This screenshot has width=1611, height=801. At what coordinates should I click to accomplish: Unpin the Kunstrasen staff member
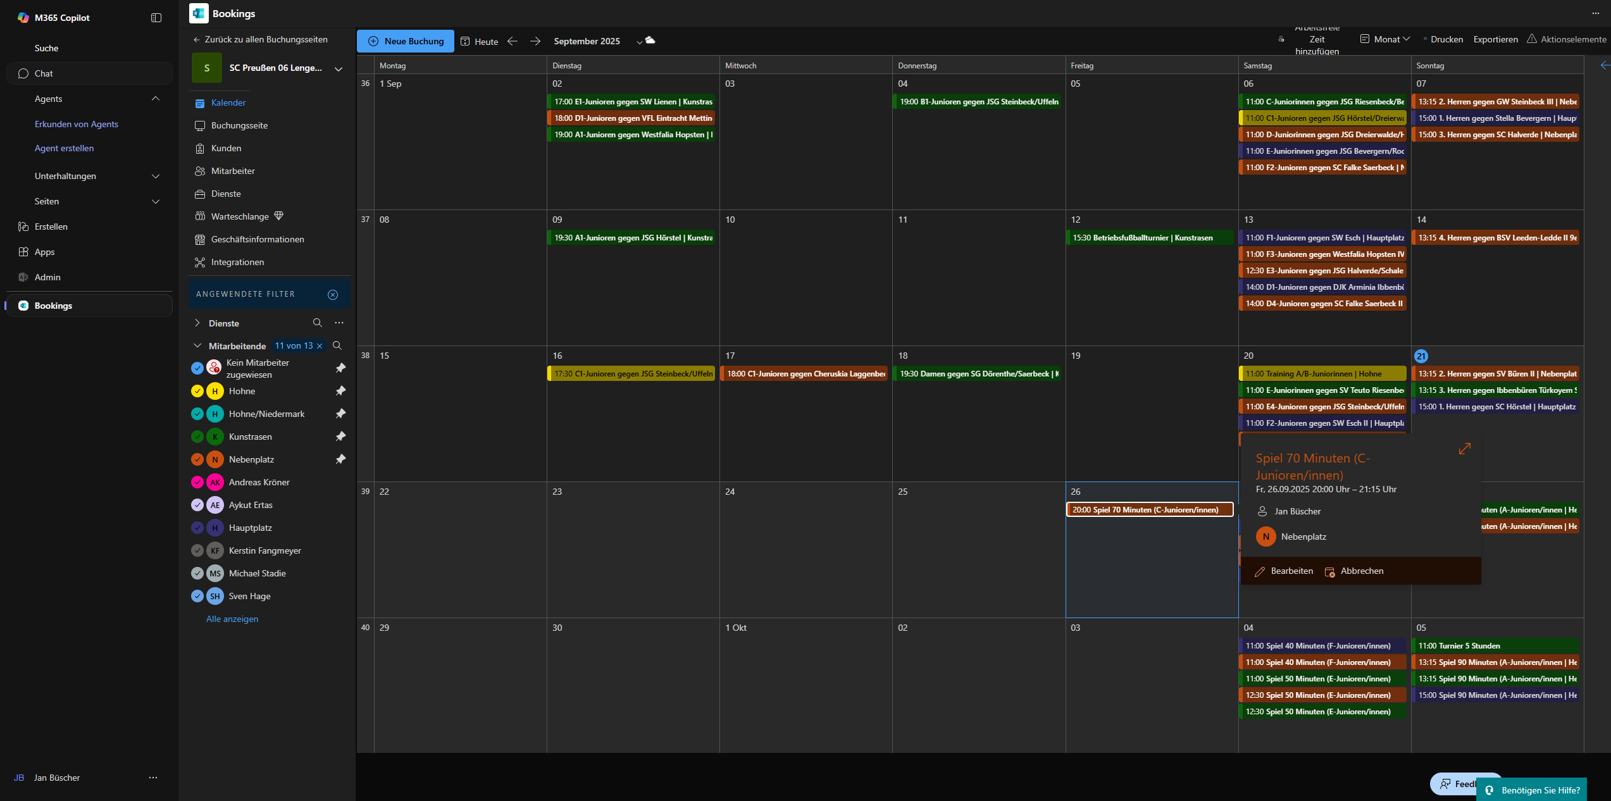coord(340,437)
